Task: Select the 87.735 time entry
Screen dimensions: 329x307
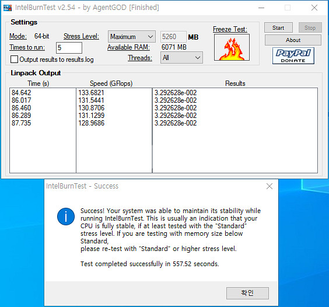Action: 22,123
